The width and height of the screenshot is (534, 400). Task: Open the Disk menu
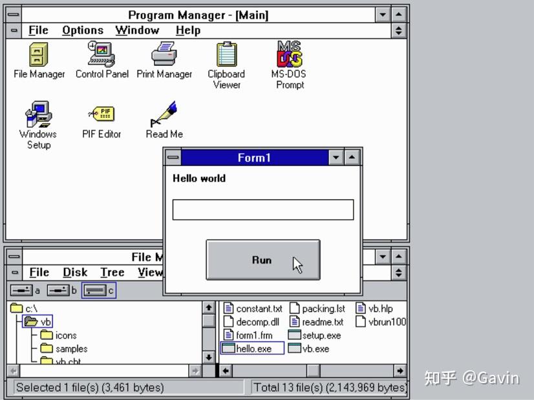[x=74, y=272]
